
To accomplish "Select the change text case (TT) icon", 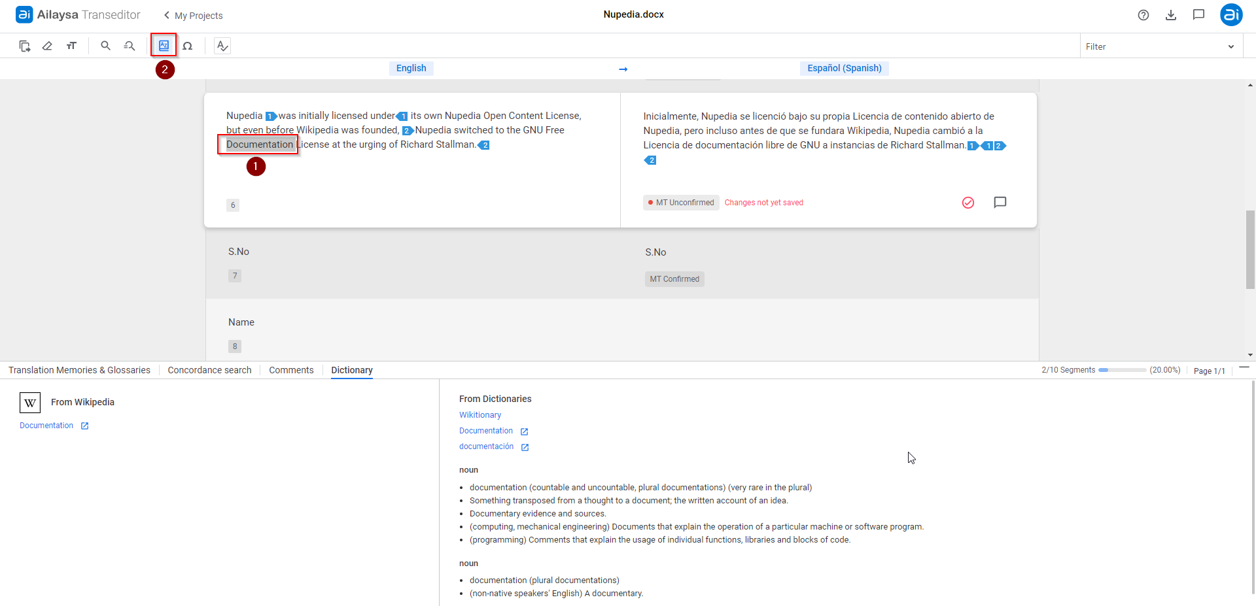I will click(x=72, y=46).
